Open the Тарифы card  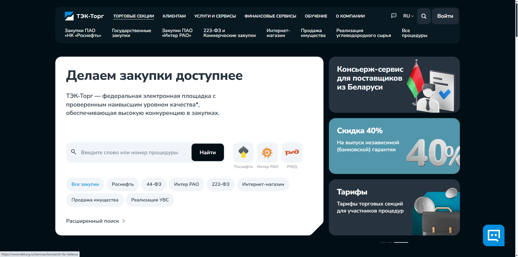point(394,207)
